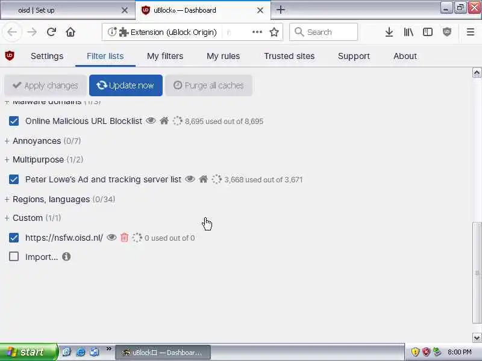Open the Library icon
The image size is (482, 361).
[408, 32]
